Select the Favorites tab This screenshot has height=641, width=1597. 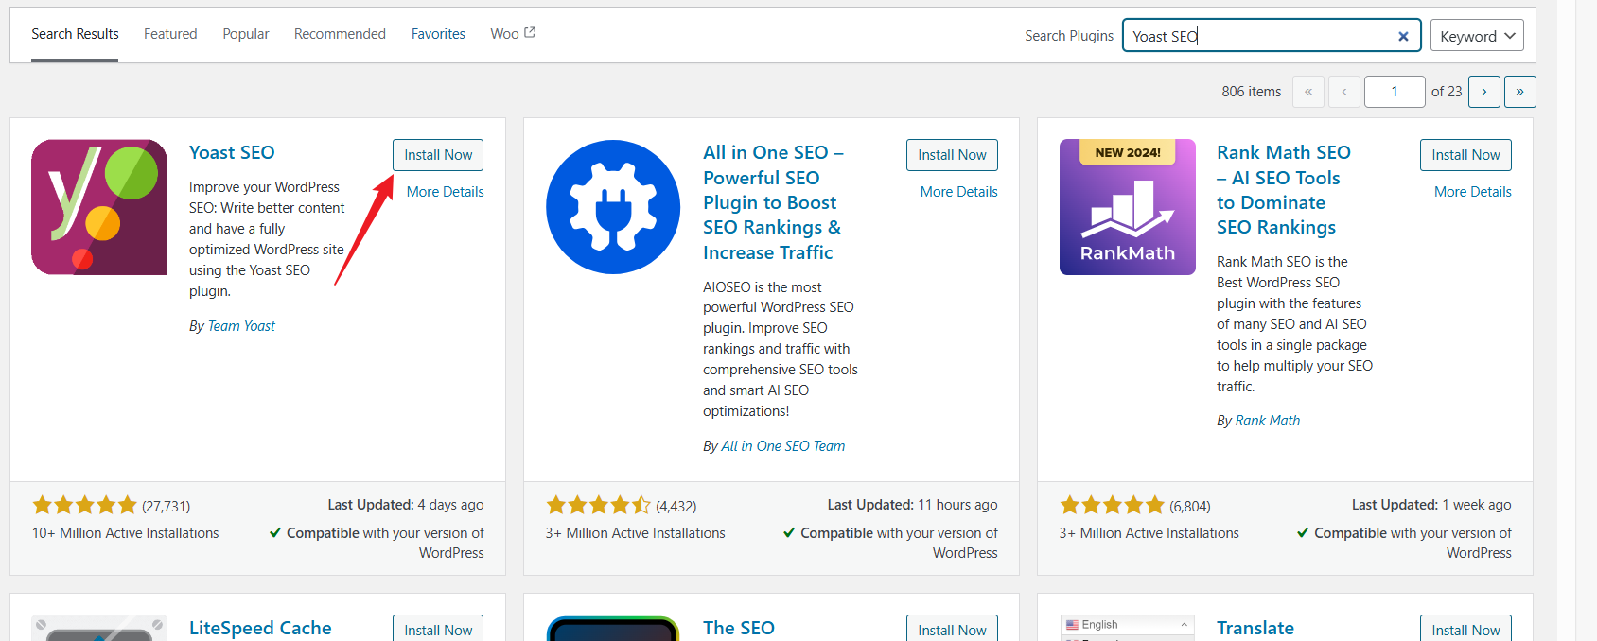(x=438, y=34)
